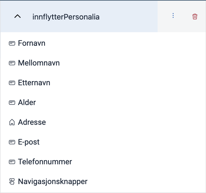Click the input icon beside Alder
Image resolution: width=206 pixels, height=193 pixels.
tap(12, 103)
